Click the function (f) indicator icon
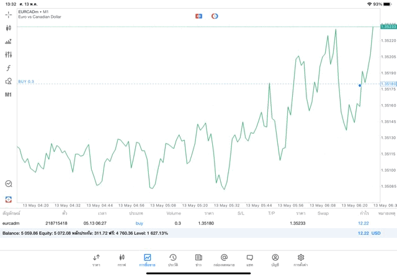 [x=9, y=68]
